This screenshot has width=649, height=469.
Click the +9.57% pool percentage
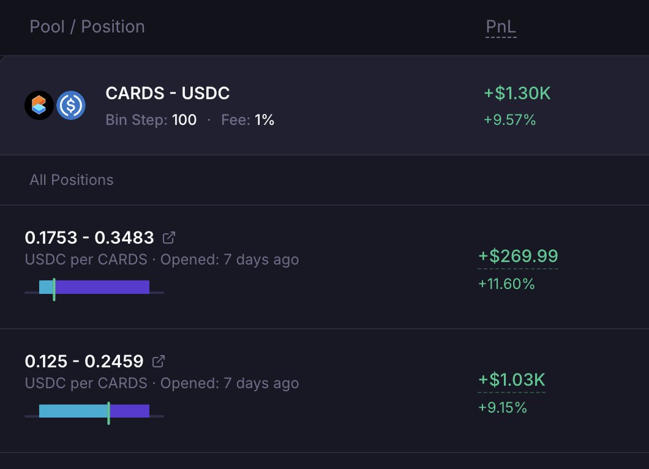(x=510, y=120)
